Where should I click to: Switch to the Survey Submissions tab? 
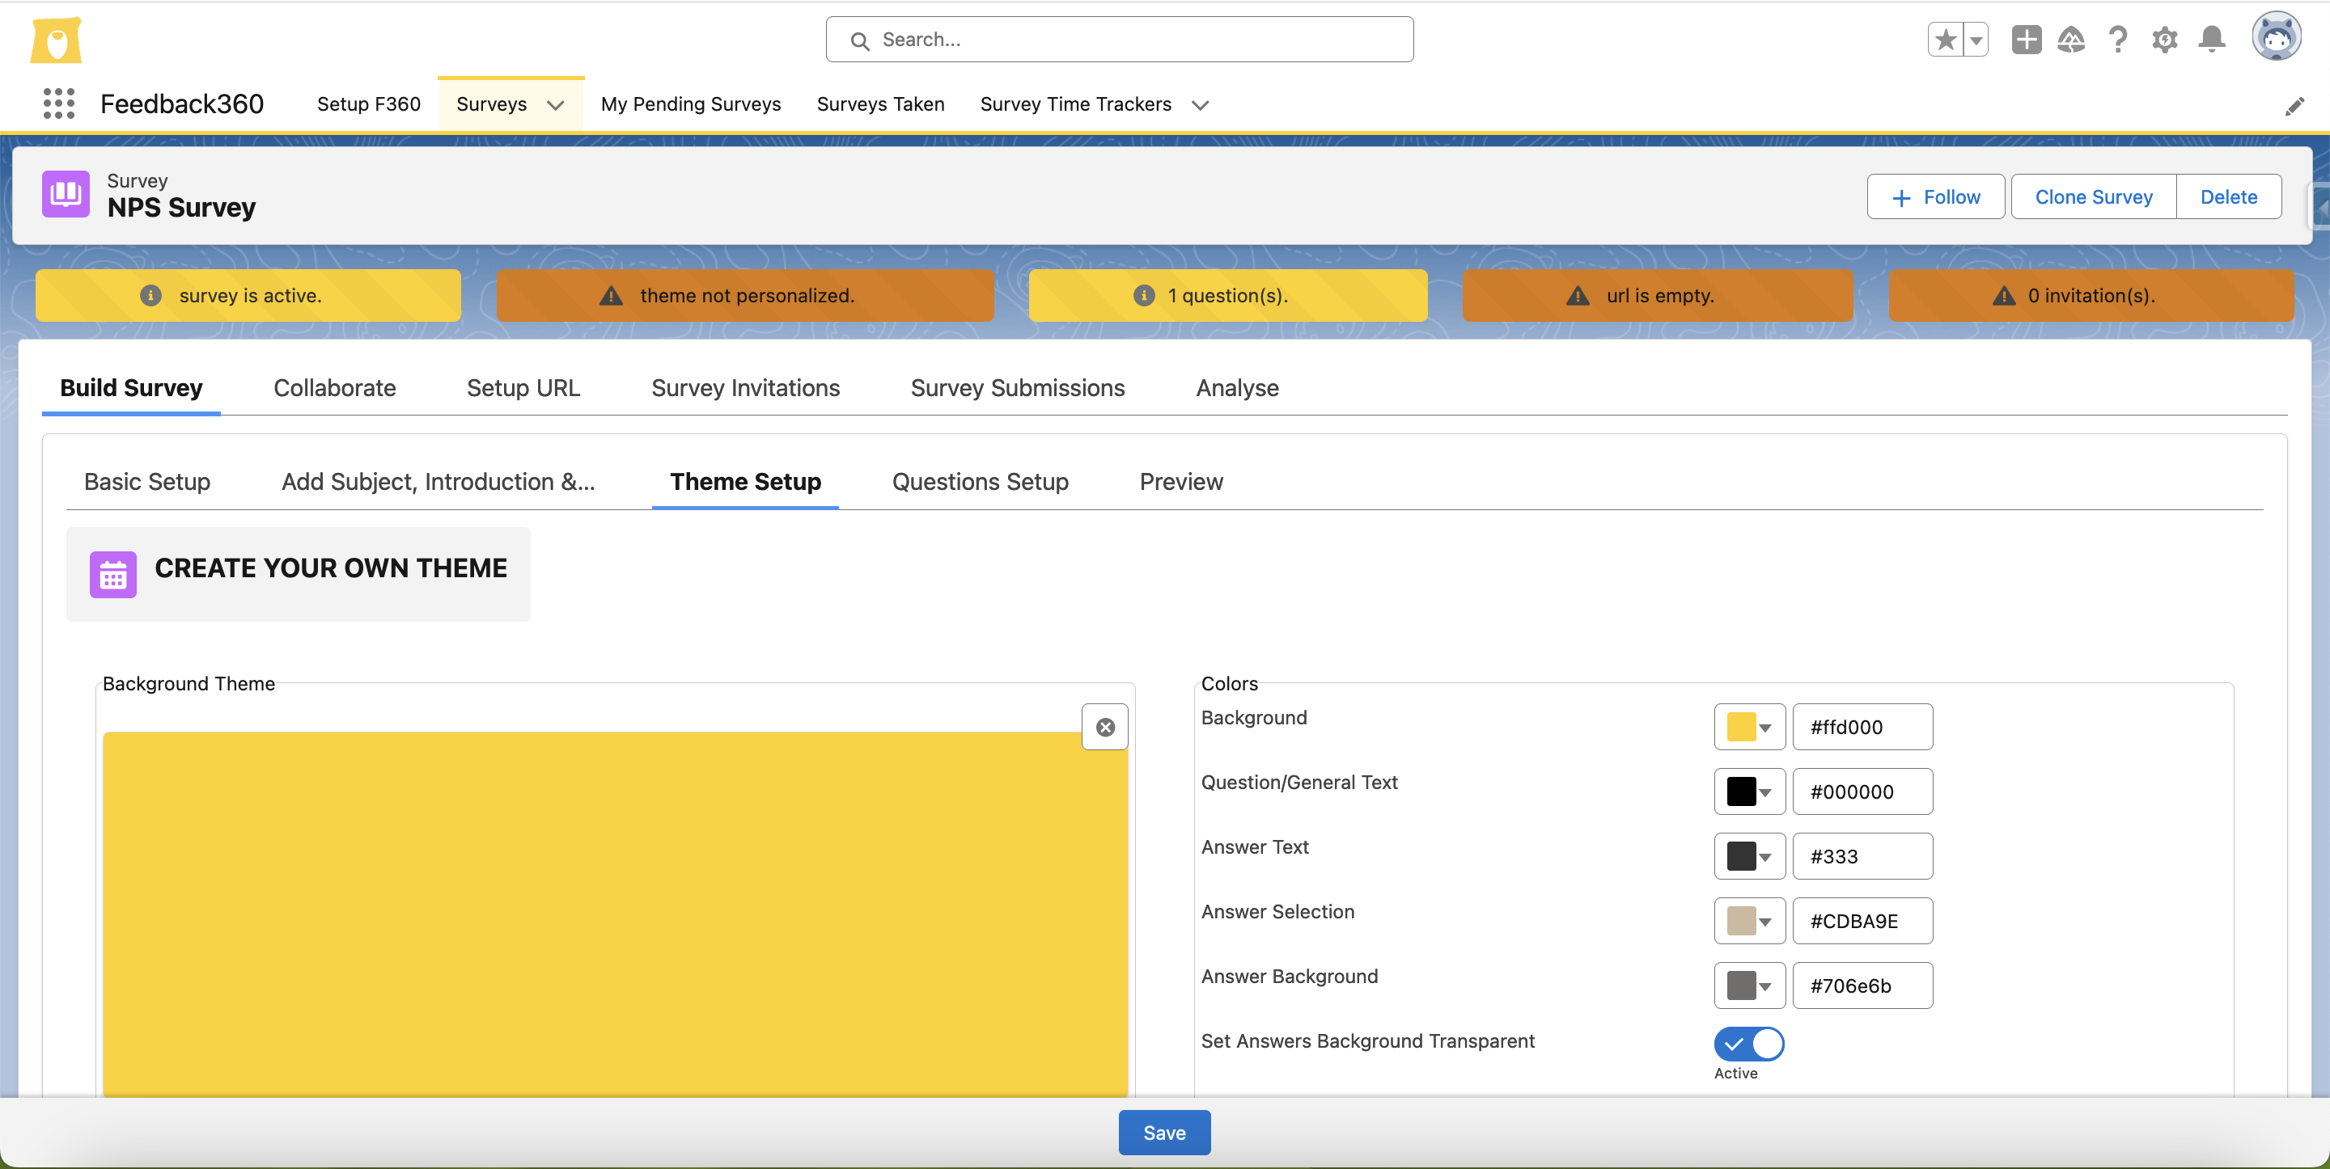pyautogui.click(x=1018, y=388)
